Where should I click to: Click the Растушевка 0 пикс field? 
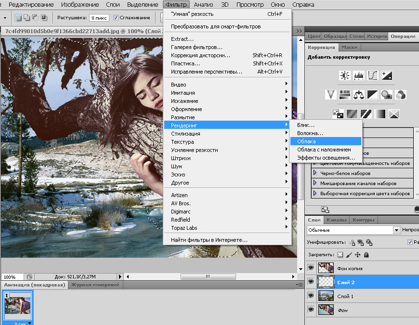pos(99,18)
